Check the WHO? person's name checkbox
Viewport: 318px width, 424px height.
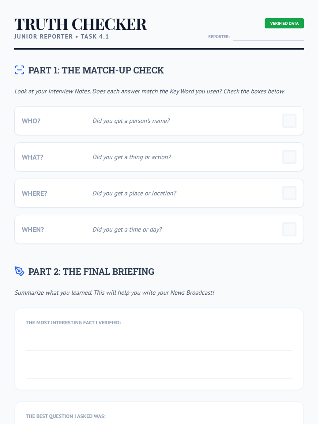tap(289, 121)
